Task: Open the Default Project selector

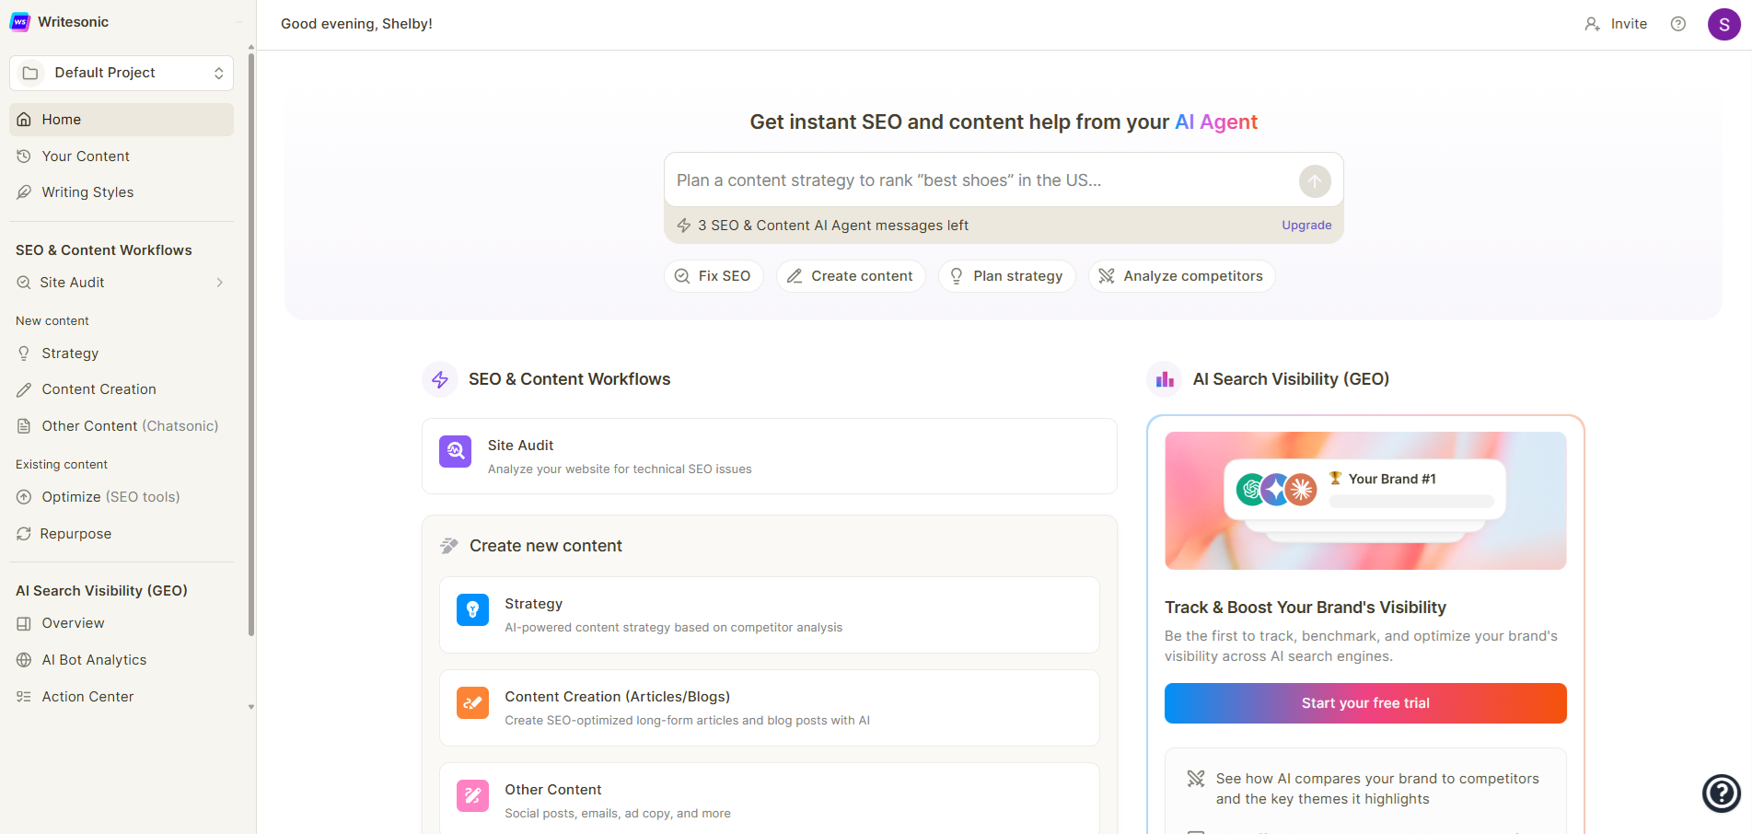Action: pyautogui.click(x=121, y=72)
